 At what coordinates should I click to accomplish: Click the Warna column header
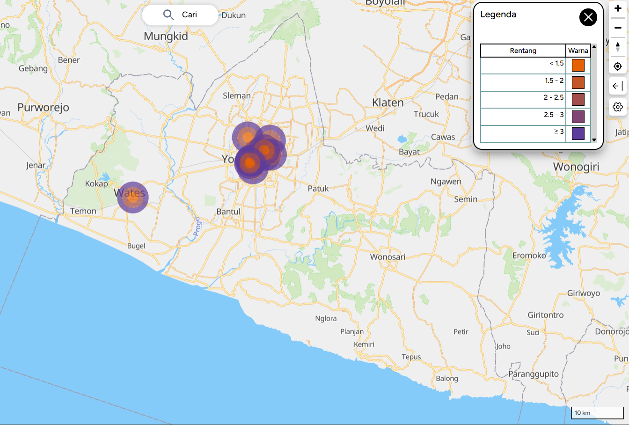[578, 51]
